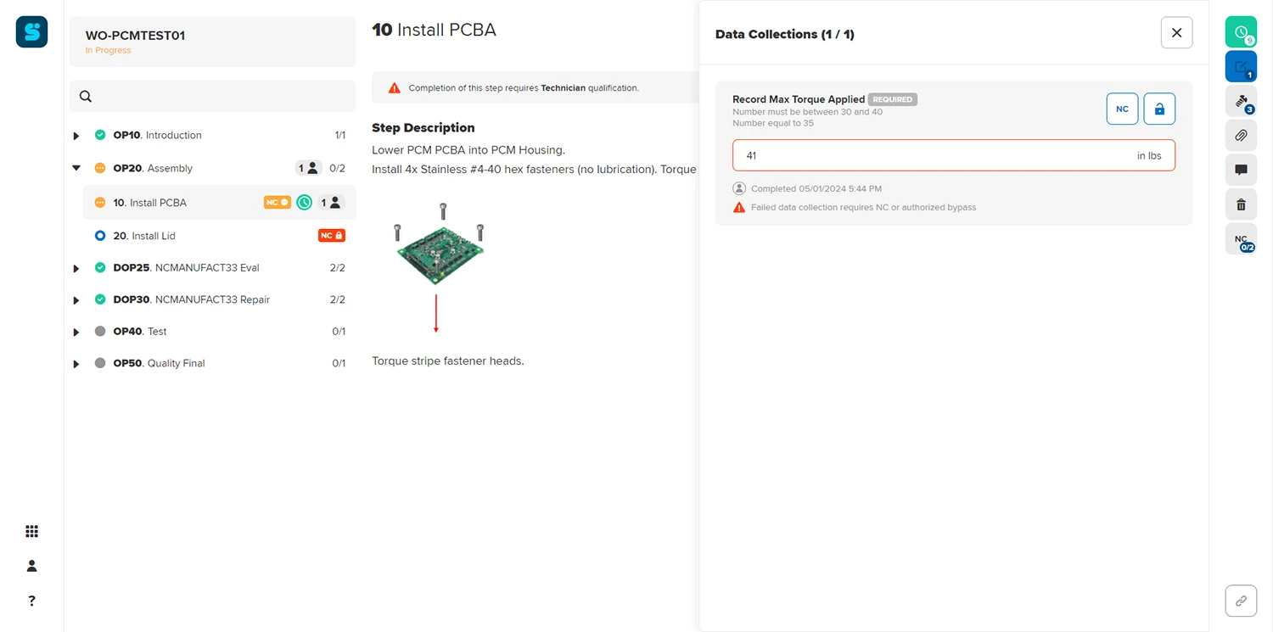This screenshot has width=1273, height=632.
Task: Select step 20 Install Lid
Action: click(x=153, y=236)
